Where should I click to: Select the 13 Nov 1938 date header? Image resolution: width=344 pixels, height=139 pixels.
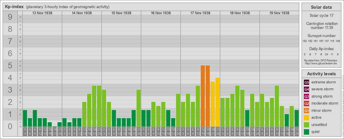point(42,13)
